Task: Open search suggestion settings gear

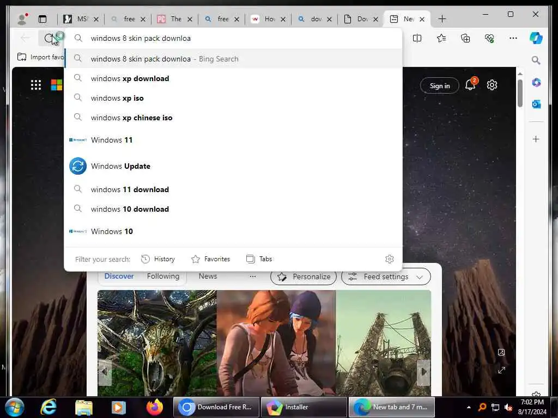Action: [390, 259]
